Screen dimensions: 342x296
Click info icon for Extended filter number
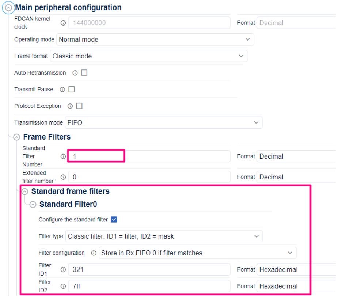(x=63, y=177)
